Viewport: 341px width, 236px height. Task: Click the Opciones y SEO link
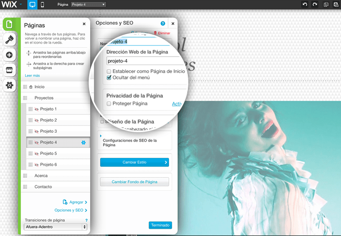click(71, 210)
